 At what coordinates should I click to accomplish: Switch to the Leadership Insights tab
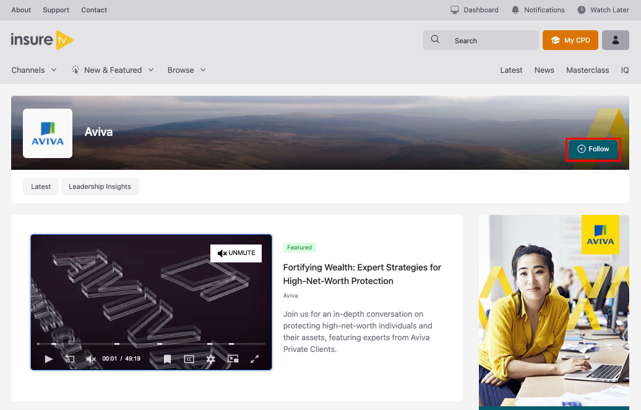click(x=100, y=186)
